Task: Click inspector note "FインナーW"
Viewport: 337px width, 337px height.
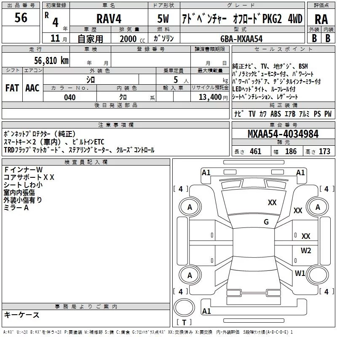Action: coord(24,170)
